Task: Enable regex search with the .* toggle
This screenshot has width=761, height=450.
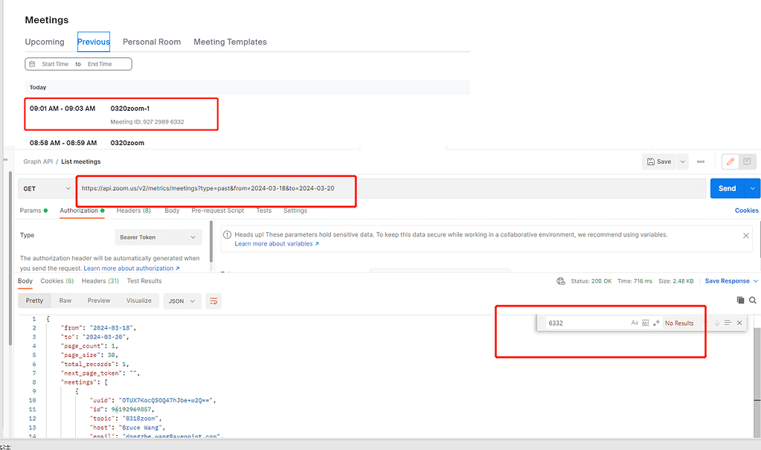Action: (x=658, y=322)
